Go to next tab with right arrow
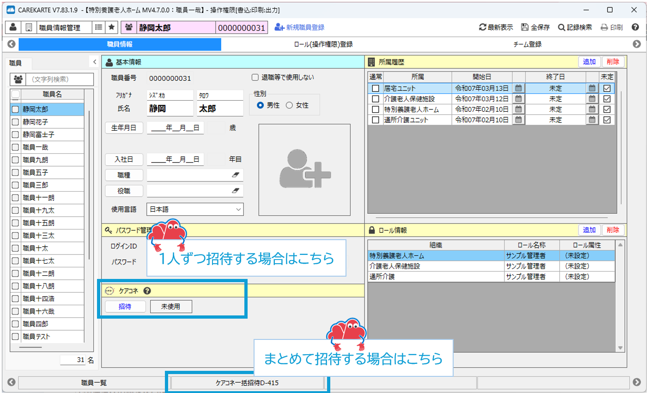 [x=637, y=44]
